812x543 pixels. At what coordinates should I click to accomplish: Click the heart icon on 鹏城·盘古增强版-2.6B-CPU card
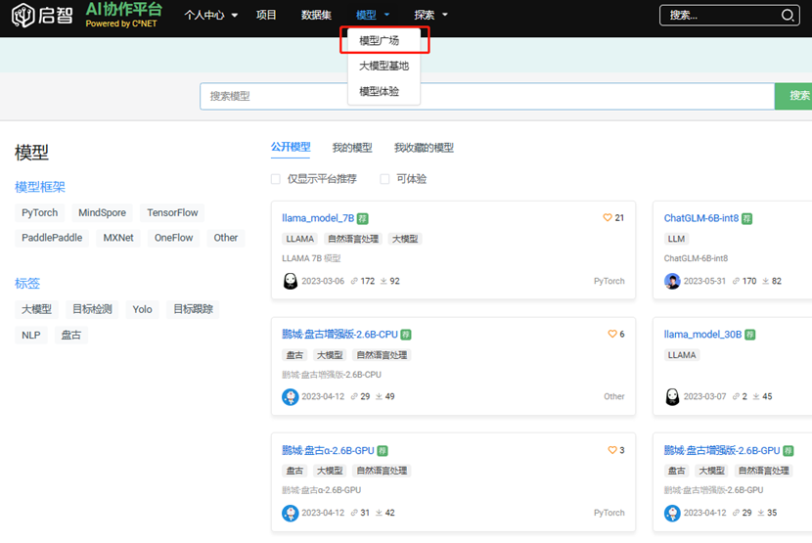point(612,335)
